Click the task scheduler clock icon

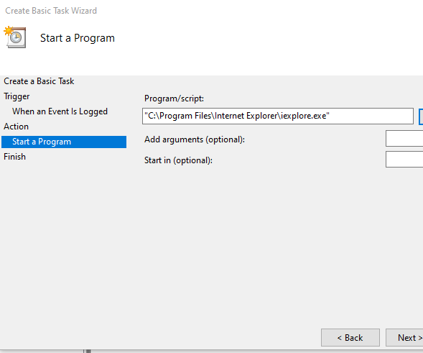click(x=15, y=37)
